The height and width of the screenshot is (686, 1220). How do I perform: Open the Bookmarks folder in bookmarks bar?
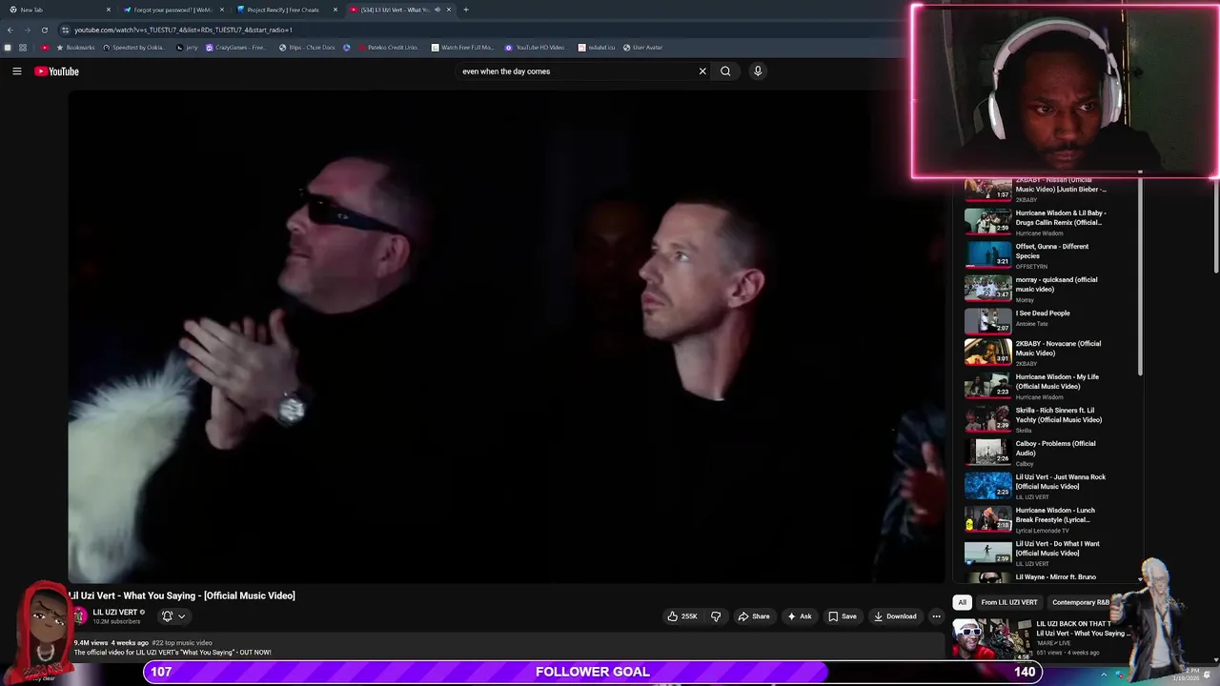pos(75,48)
